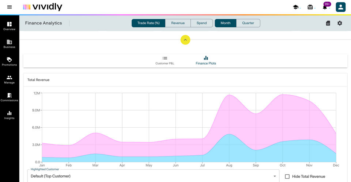351x182 pixels.
Task: Open Commissions section in sidebar
Action: coord(10,97)
